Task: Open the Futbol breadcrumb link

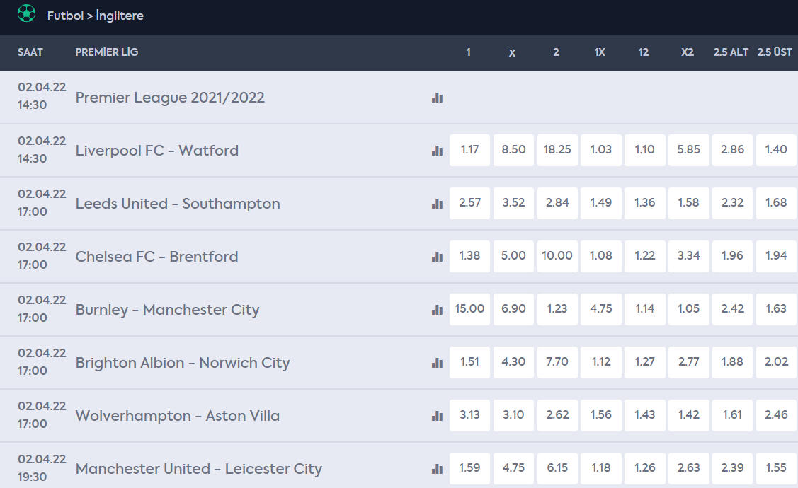Action: [65, 16]
